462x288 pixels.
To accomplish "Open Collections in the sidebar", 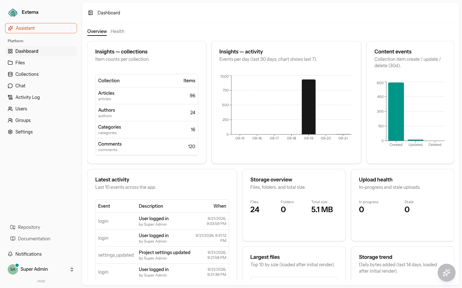I will (41, 74).
